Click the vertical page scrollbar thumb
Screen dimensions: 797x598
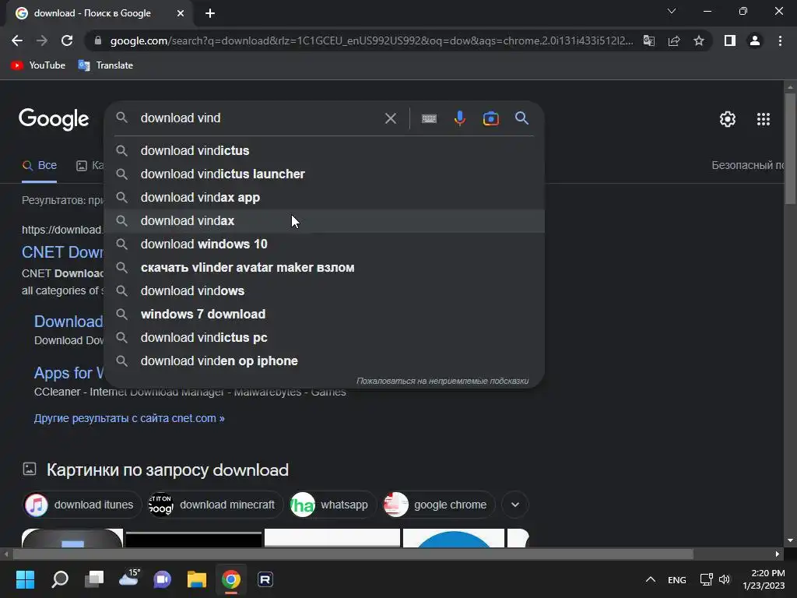coord(790,149)
